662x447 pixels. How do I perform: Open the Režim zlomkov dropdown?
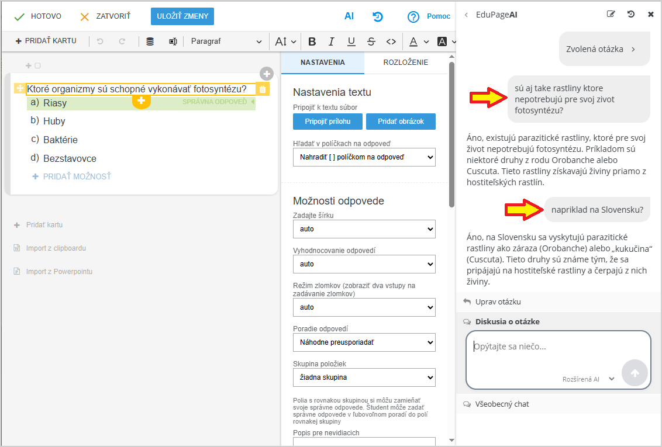click(x=364, y=307)
